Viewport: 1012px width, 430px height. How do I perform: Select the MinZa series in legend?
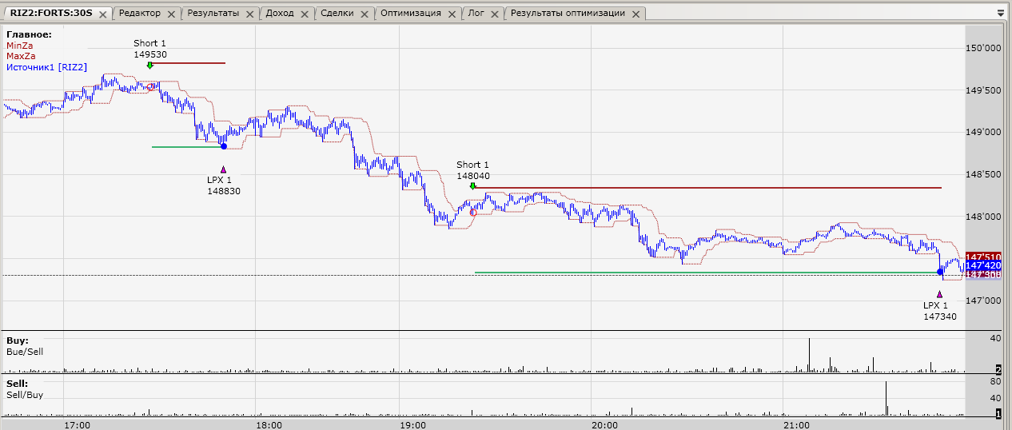[x=20, y=46]
